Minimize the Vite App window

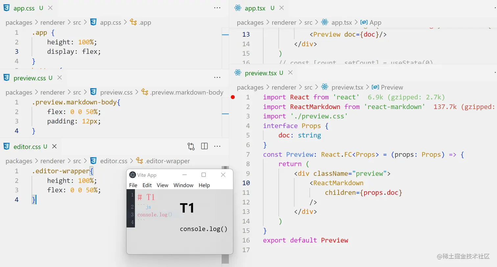click(x=185, y=175)
